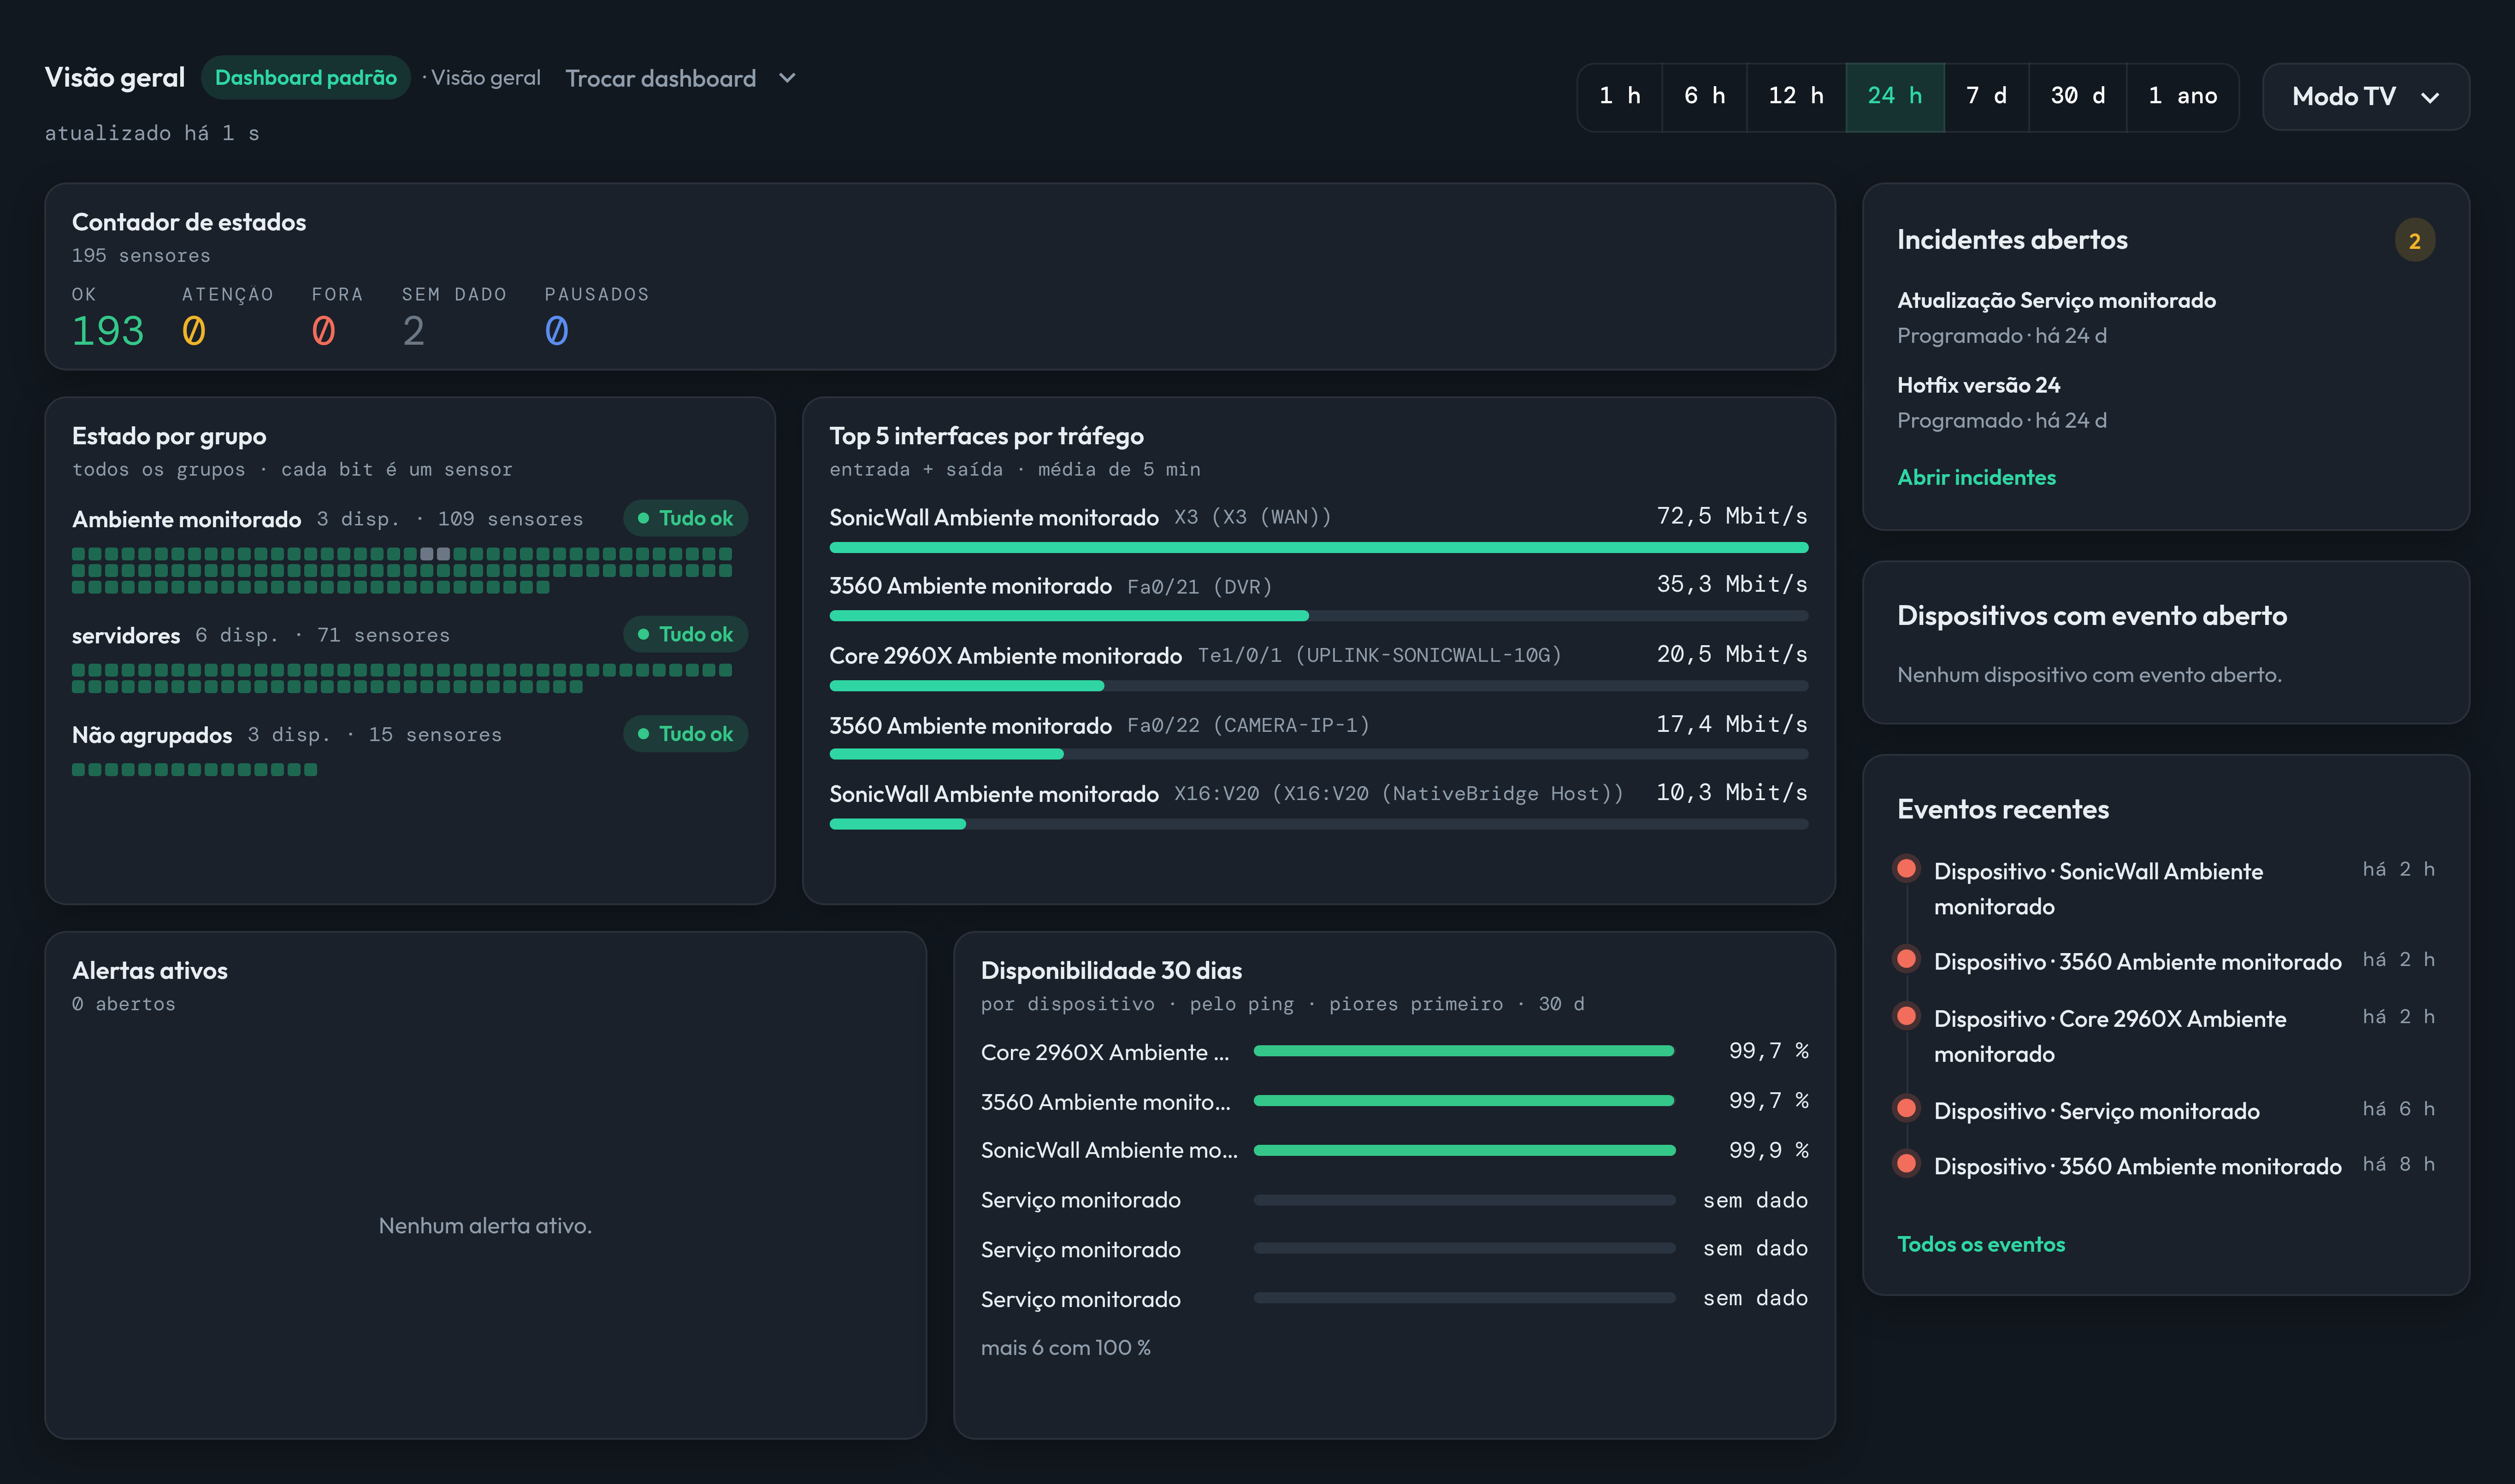Click Tudo ok badge for Ambiente monitorado
The width and height of the screenshot is (2515, 1484).
point(685,518)
